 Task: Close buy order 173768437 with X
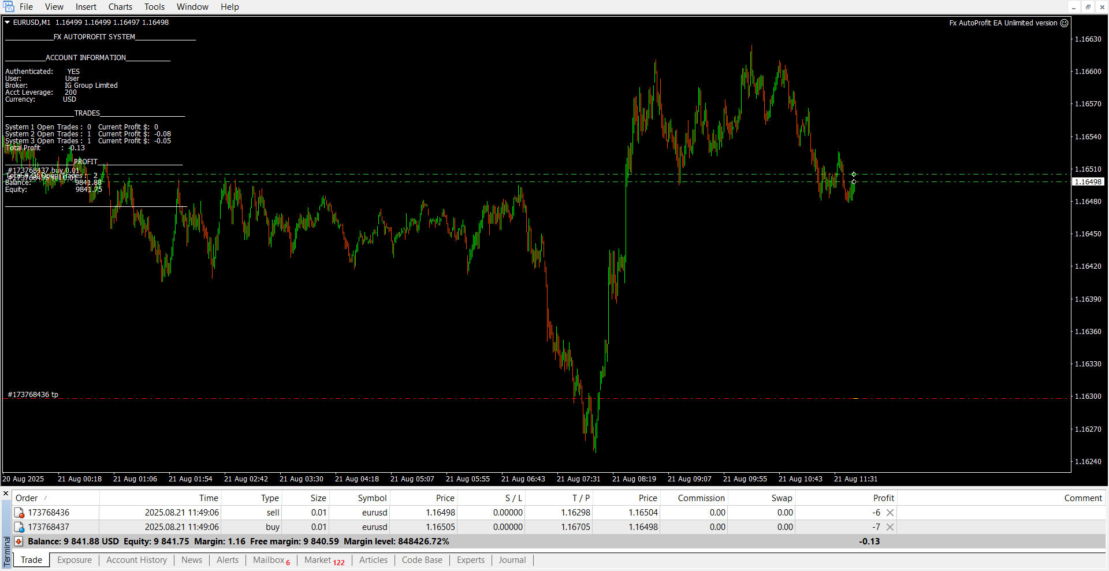(890, 527)
